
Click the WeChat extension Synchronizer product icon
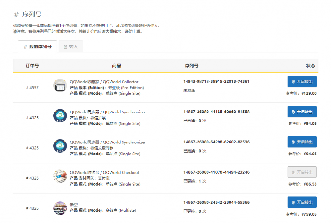[x=60, y=115]
